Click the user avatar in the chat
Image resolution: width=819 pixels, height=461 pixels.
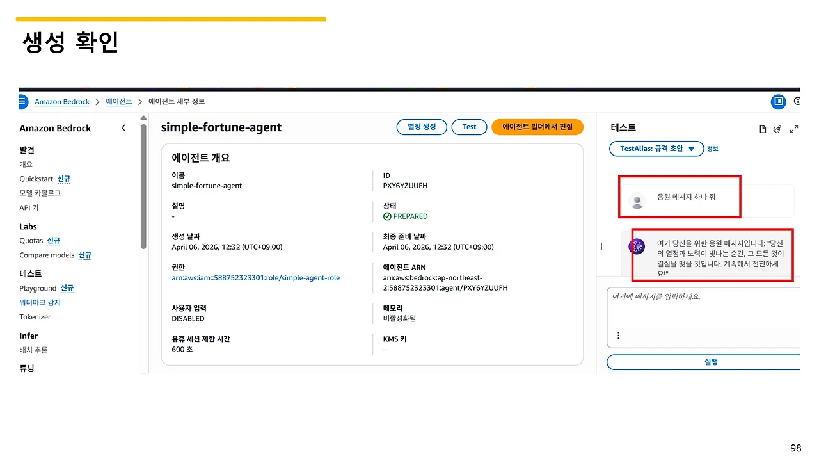tap(637, 201)
